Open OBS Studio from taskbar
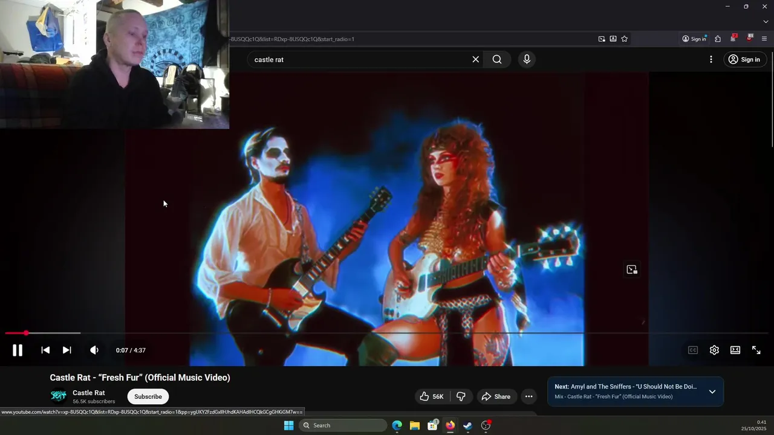 pos(486,425)
